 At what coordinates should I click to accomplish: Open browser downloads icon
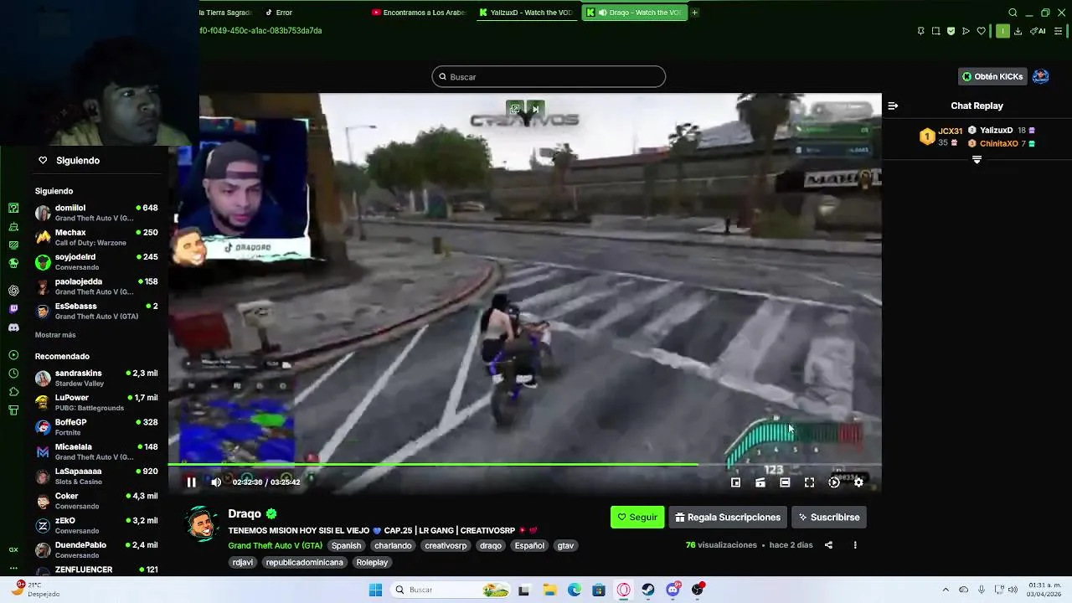[x=1018, y=31]
